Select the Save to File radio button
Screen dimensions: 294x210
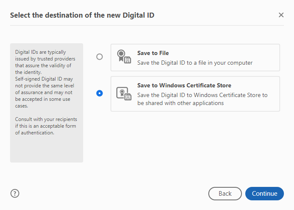coord(100,57)
